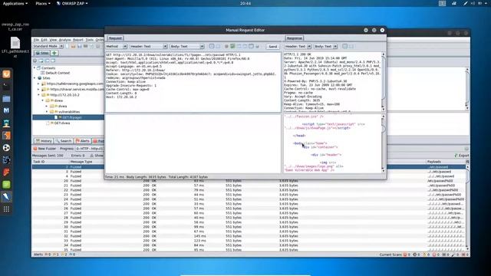
Task: Click the response body vertical scrollbar
Action: point(384,143)
